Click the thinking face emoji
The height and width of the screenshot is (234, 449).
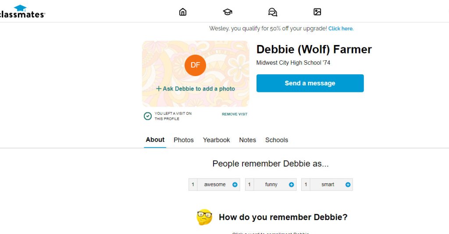(x=204, y=217)
